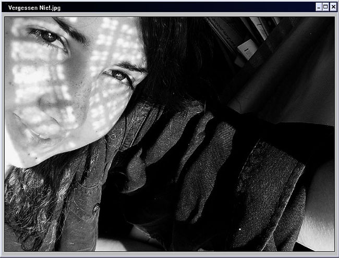Click the small white speck on the jacket
The image size is (339, 258).
tap(239, 228)
